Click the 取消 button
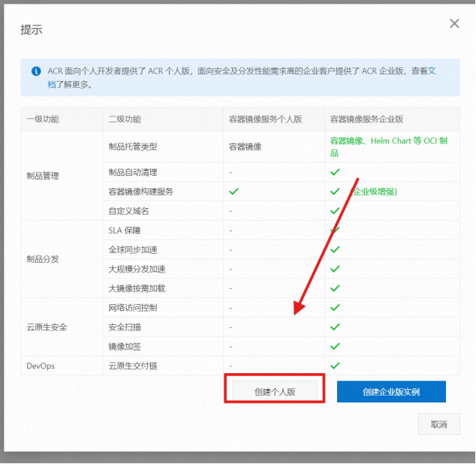The width and height of the screenshot is (476, 464). (x=438, y=424)
